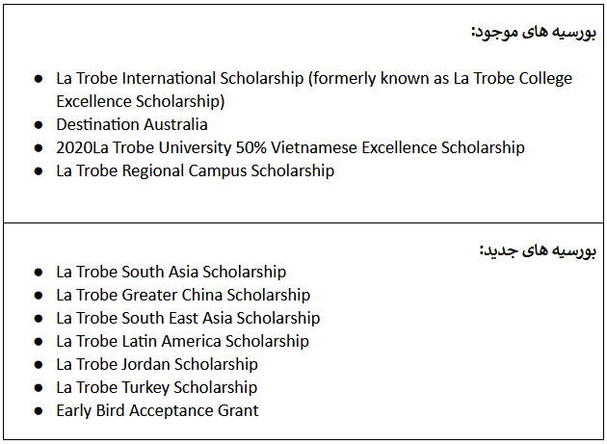Click La Trobe South East Asia Scholarship

188,318
